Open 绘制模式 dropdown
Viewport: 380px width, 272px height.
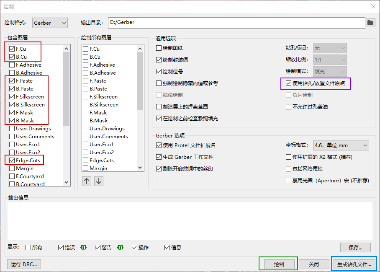(330, 71)
